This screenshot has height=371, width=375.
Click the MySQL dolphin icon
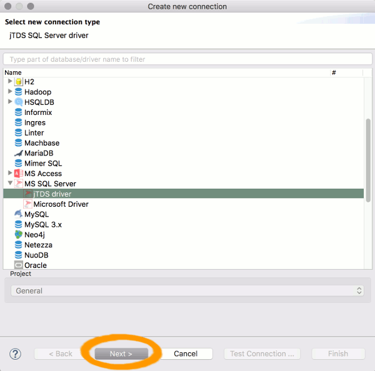click(18, 214)
